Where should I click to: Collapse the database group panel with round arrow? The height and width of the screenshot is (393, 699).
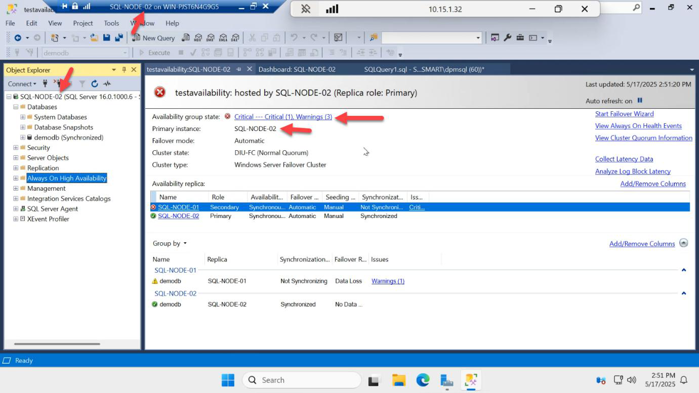[684, 243]
